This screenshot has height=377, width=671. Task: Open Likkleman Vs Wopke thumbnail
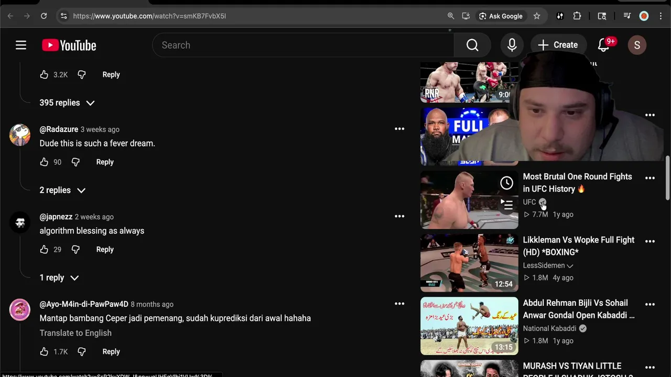tap(469, 263)
